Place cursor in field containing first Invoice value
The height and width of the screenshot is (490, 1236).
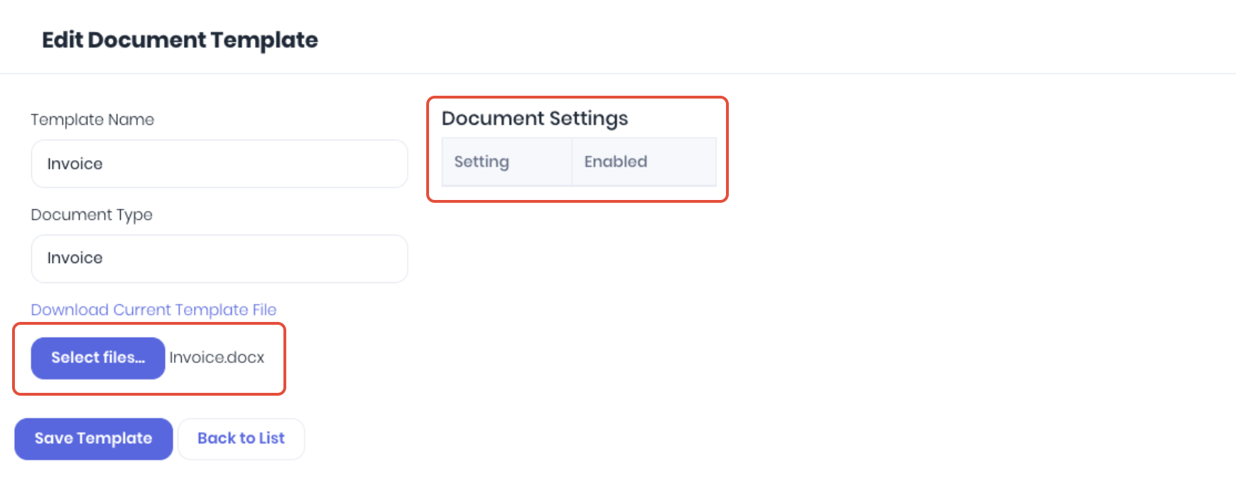(x=219, y=164)
